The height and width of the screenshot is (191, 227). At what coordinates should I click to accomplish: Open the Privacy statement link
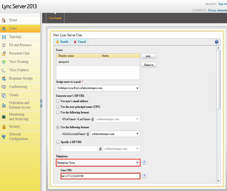218,10
